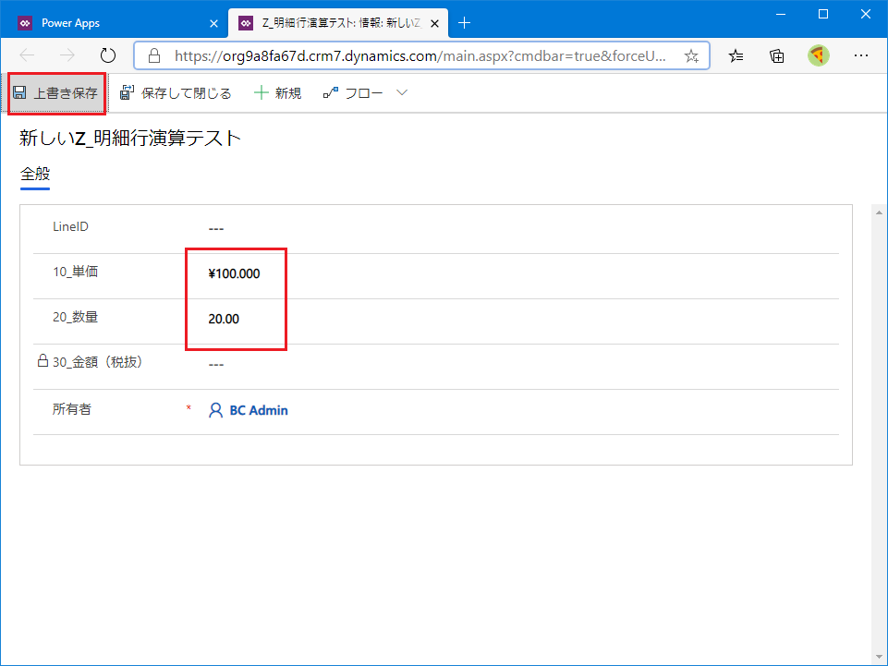Close the Power Apps browser tab
The image size is (888, 666).
click(213, 23)
